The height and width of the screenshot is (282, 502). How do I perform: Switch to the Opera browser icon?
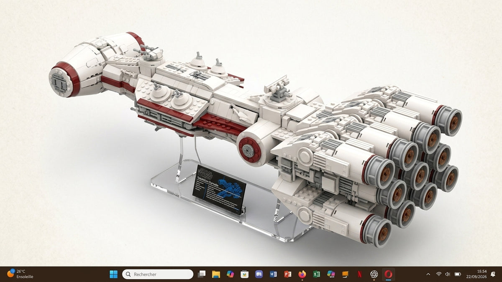(389, 274)
